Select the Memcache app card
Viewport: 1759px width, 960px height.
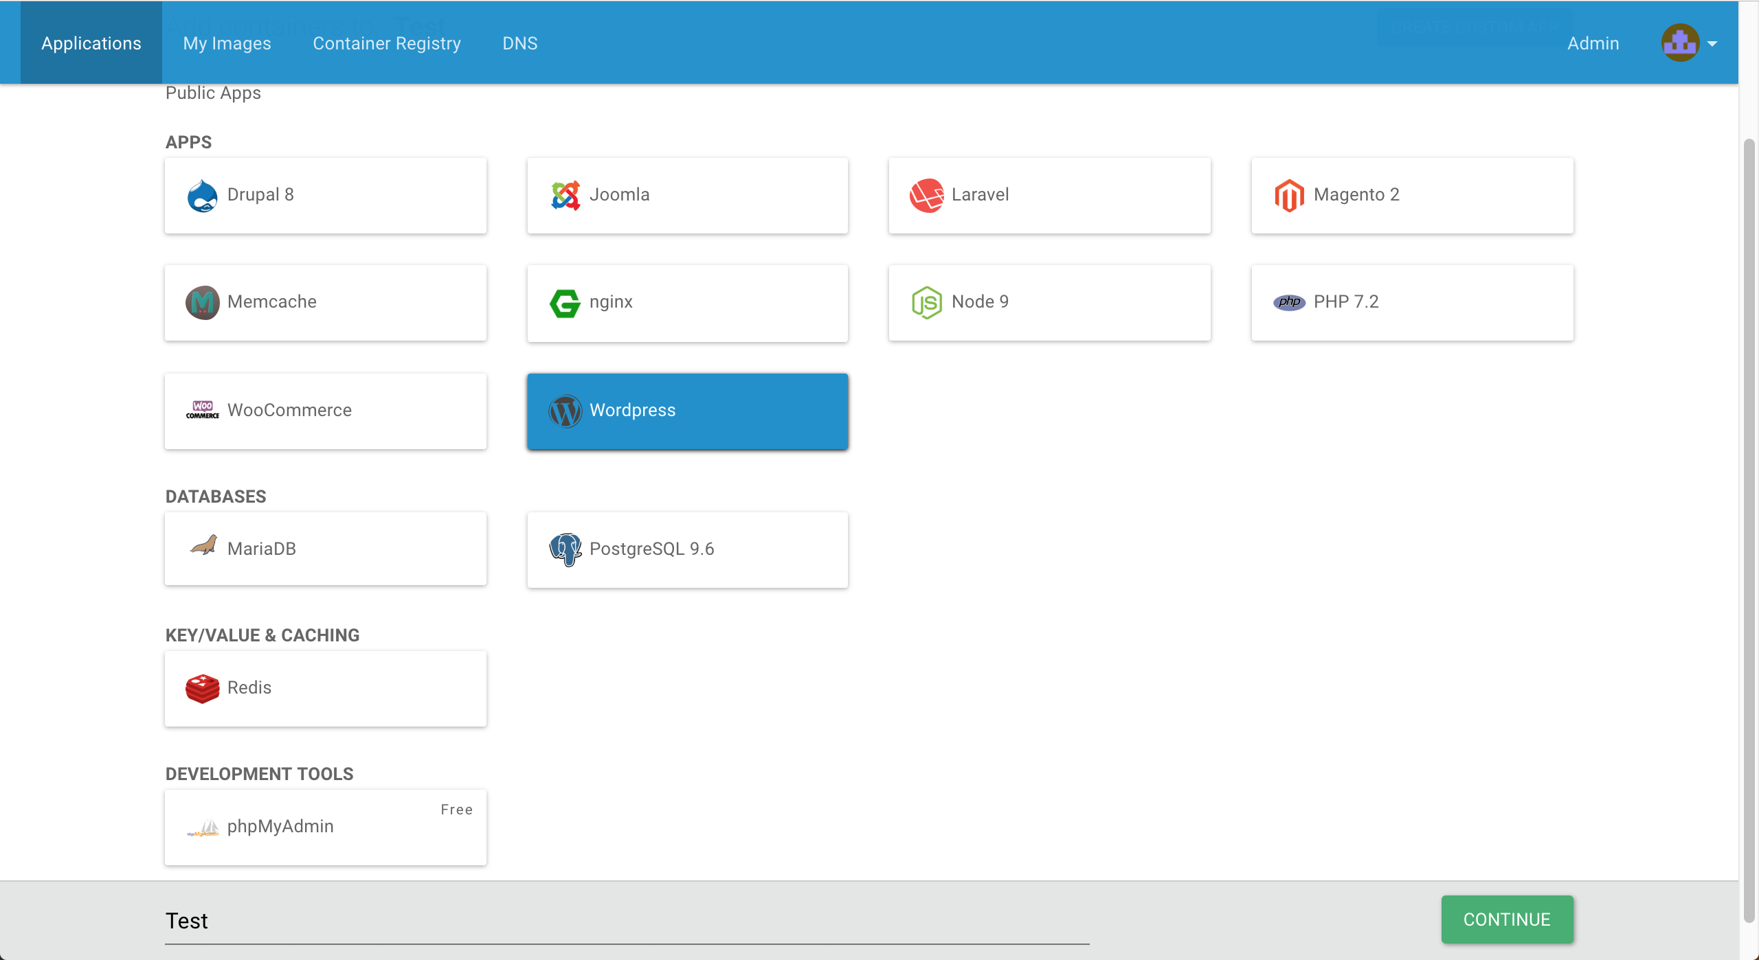326,303
